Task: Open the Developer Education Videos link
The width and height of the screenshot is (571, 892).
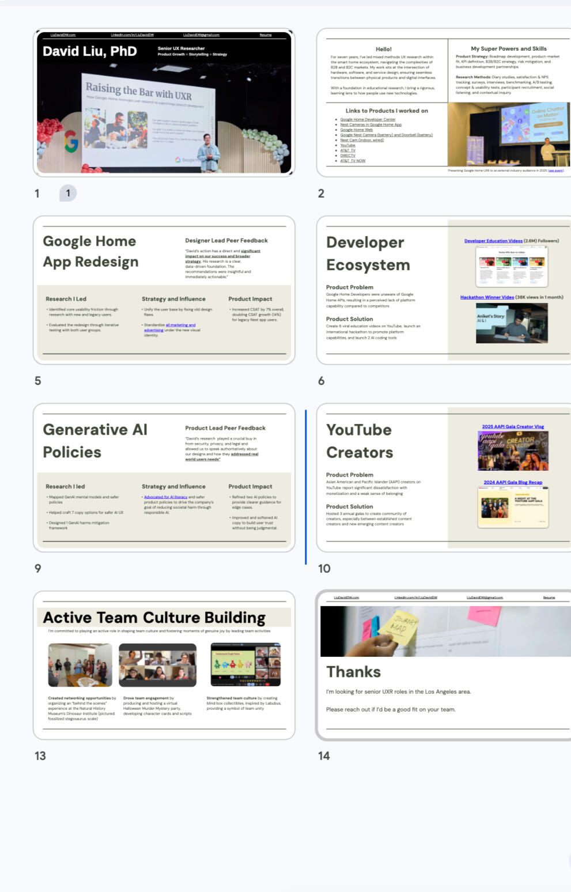Action: (493, 241)
